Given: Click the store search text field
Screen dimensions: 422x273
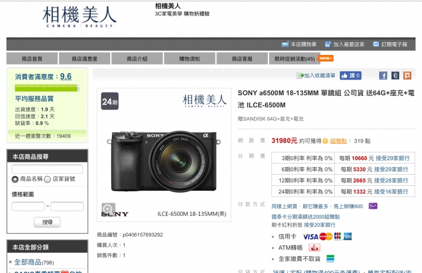Looking at the screenshot, I should [47, 169].
